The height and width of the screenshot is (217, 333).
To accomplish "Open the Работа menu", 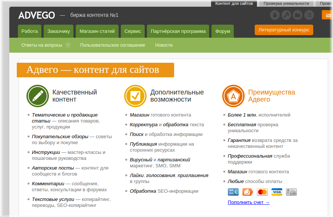I will click(x=29, y=31).
